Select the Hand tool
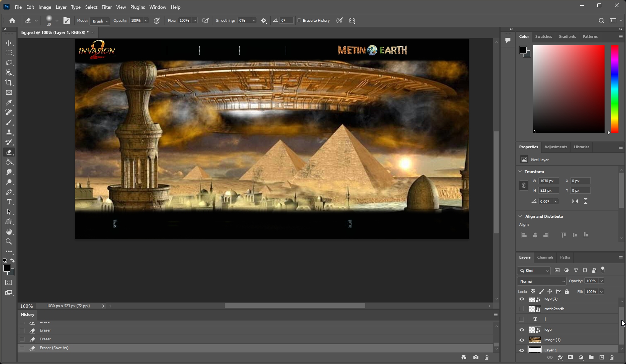Image resolution: width=626 pixels, height=364 pixels. (9, 232)
